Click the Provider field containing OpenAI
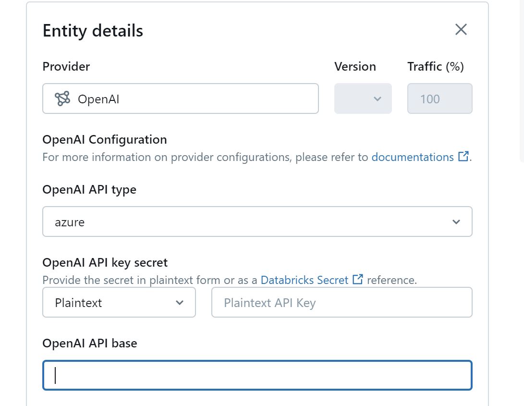The height and width of the screenshot is (406, 524). (x=180, y=98)
